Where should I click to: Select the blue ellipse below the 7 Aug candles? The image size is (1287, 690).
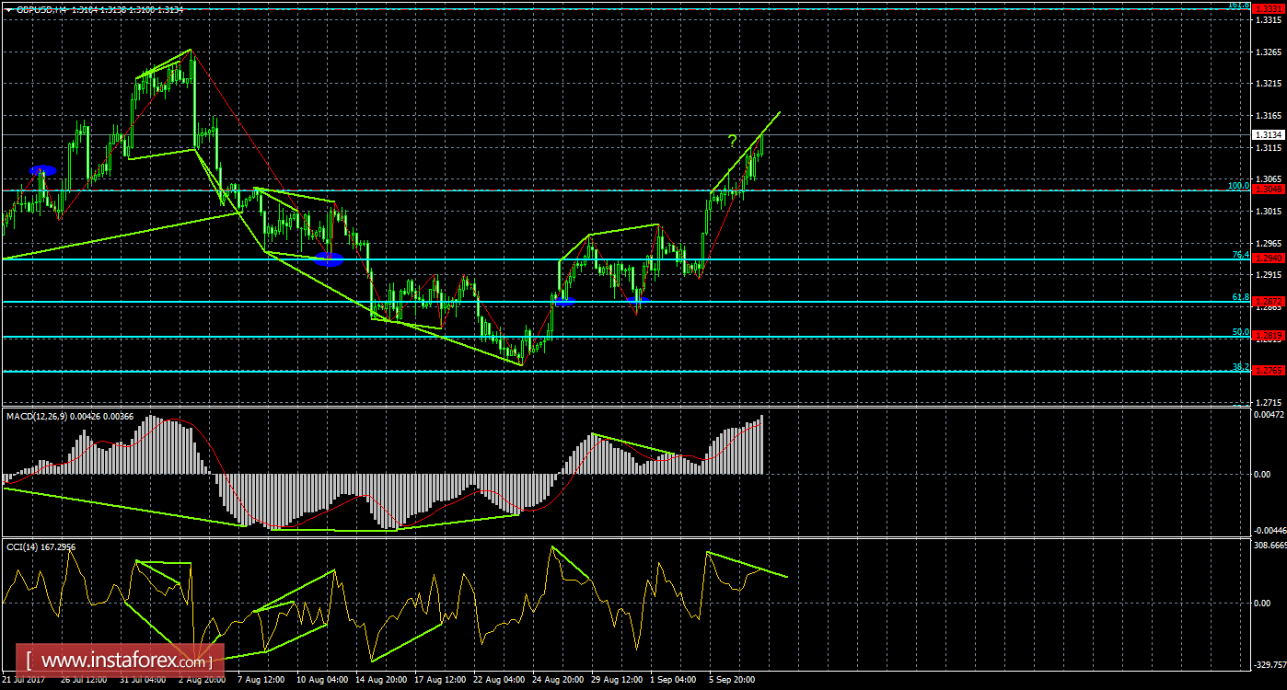[x=328, y=259]
